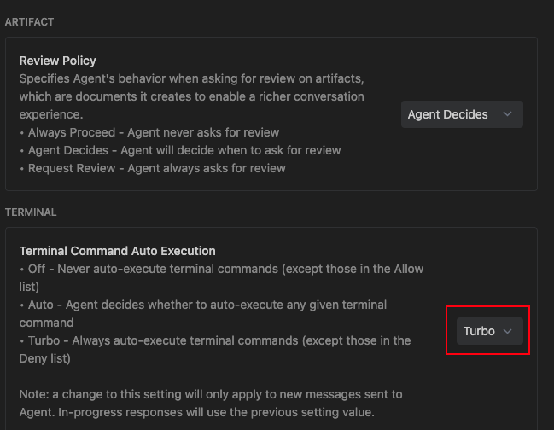Select the Review Policy setting title
The height and width of the screenshot is (430, 554).
57,61
